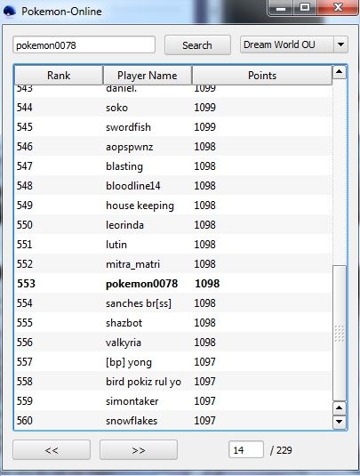The width and height of the screenshot is (360, 476).
Task: Click rank 560 cell
Action: click(25, 421)
